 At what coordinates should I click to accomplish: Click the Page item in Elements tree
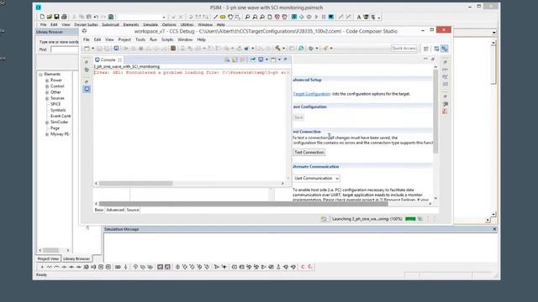(x=55, y=128)
